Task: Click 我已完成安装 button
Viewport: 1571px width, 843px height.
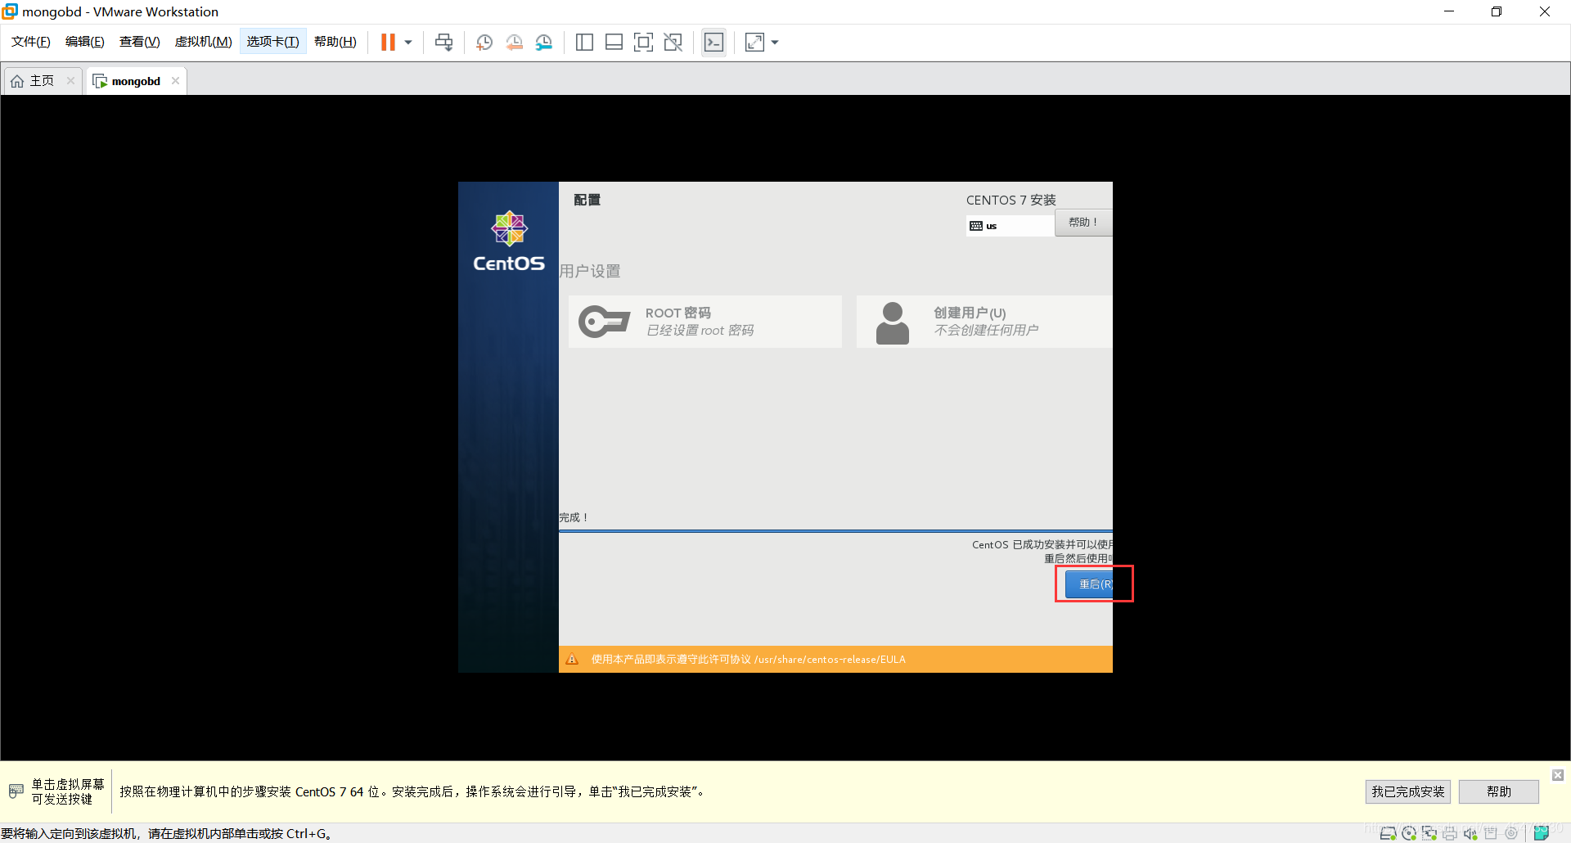Action: coord(1408,791)
